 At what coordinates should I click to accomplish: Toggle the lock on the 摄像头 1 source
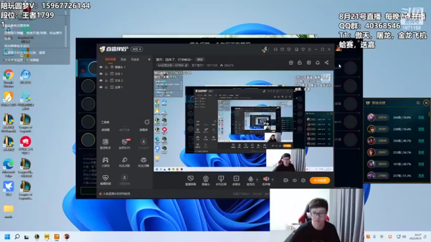point(106,67)
